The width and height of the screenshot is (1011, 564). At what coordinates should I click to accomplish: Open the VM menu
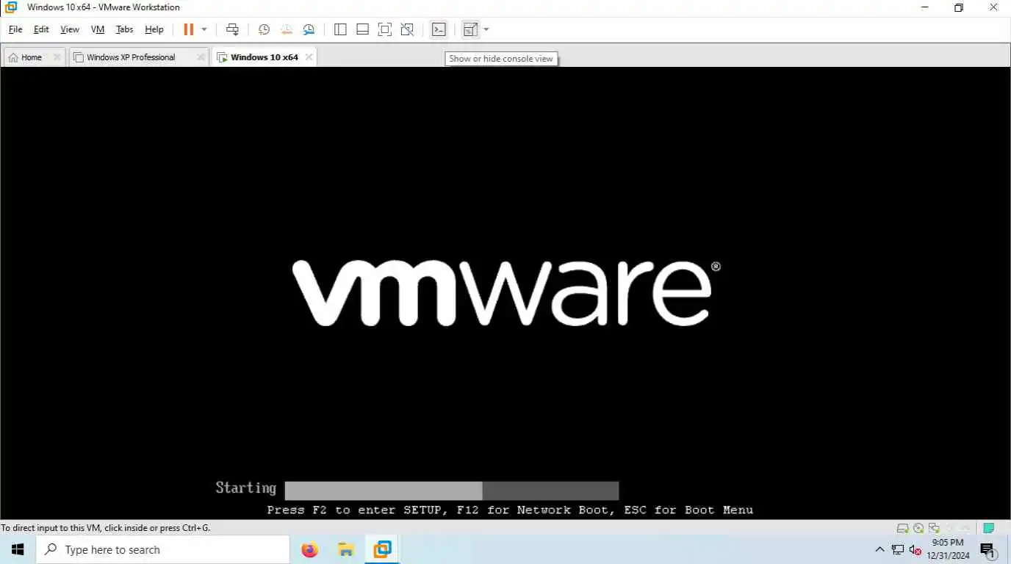pyautogui.click(x=98, y=29)
